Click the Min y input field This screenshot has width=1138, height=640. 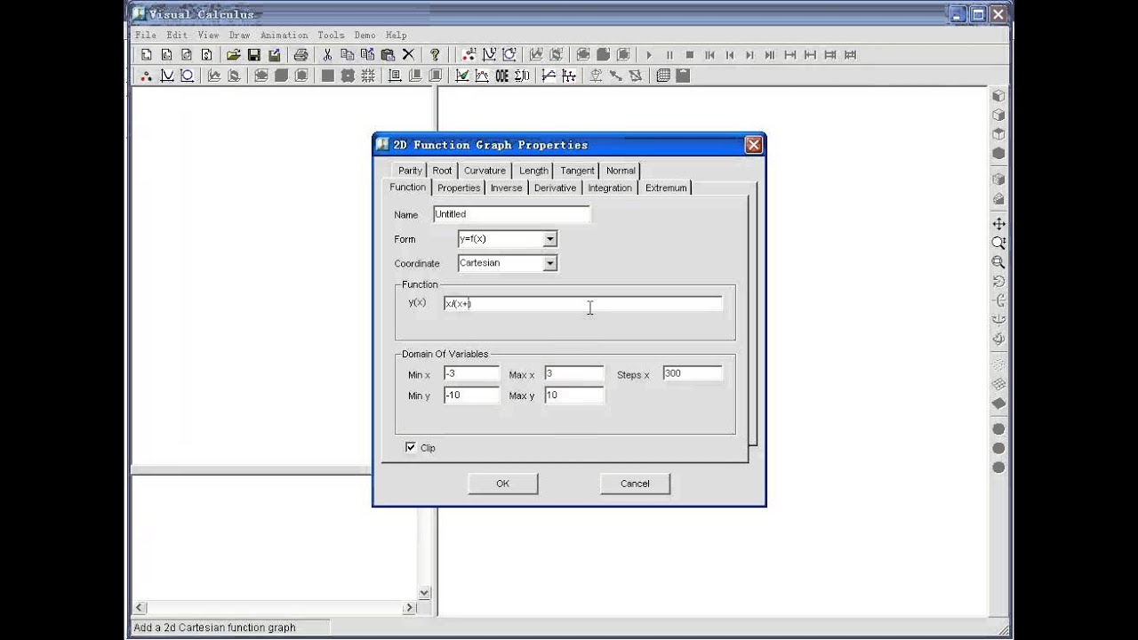coord(471,396)
